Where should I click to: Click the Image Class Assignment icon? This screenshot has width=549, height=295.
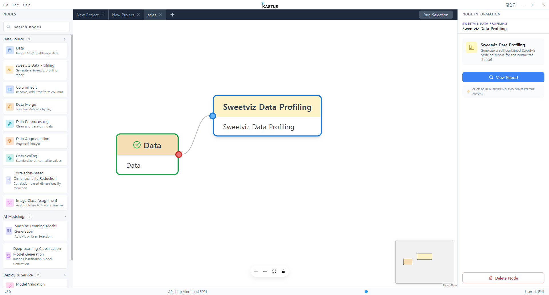tap(10, 203)
